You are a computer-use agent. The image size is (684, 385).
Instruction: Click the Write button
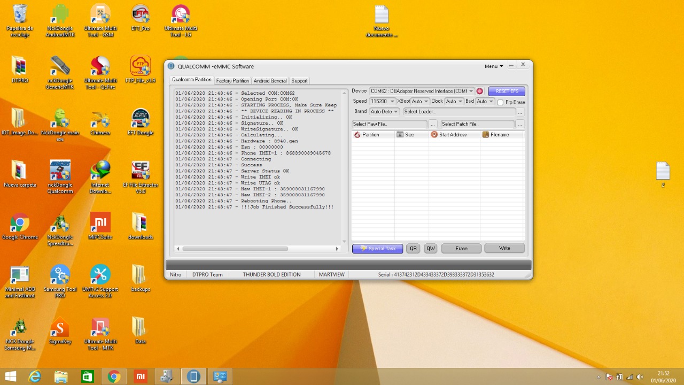click(x=504, y=249)
